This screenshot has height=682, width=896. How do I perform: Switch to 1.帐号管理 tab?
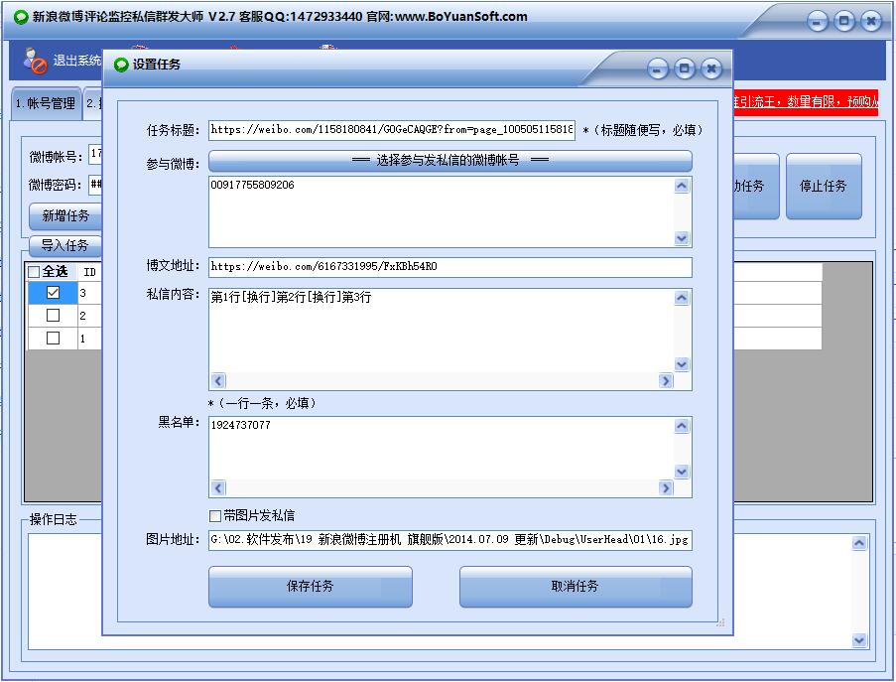pyautogui.click(x=46, y=103)
